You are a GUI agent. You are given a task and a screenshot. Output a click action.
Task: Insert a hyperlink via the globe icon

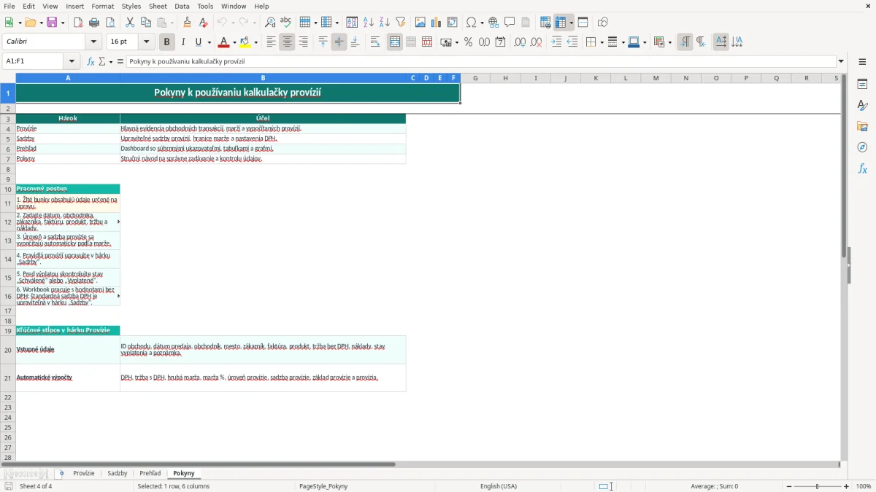(x=493, y=23)
